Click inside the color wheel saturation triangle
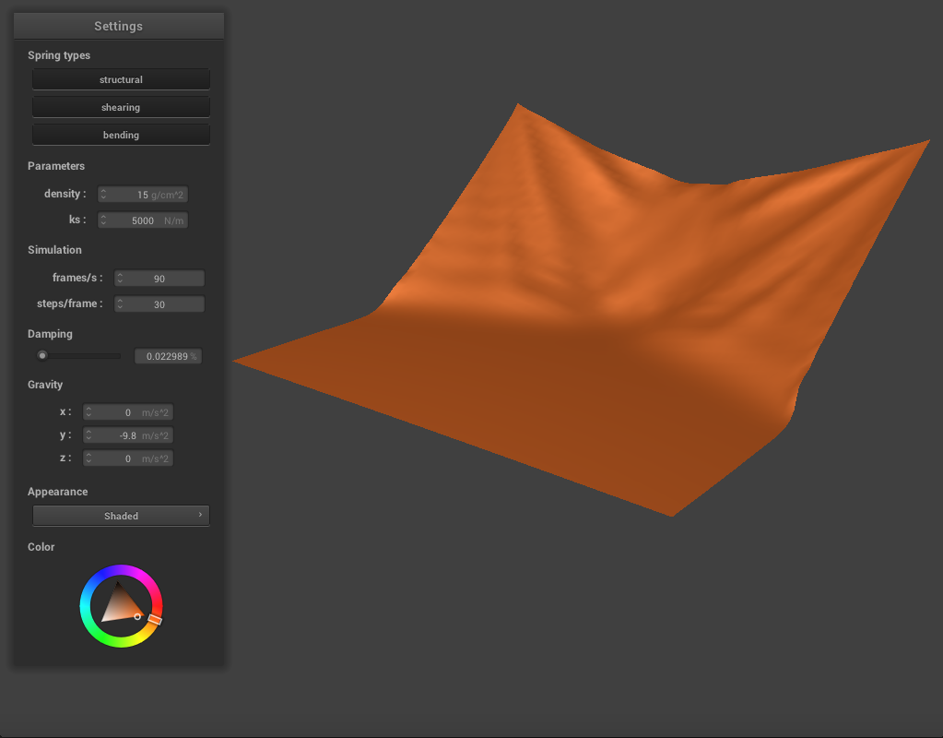Viewport: 943px width, 738px height. point(119,605)
